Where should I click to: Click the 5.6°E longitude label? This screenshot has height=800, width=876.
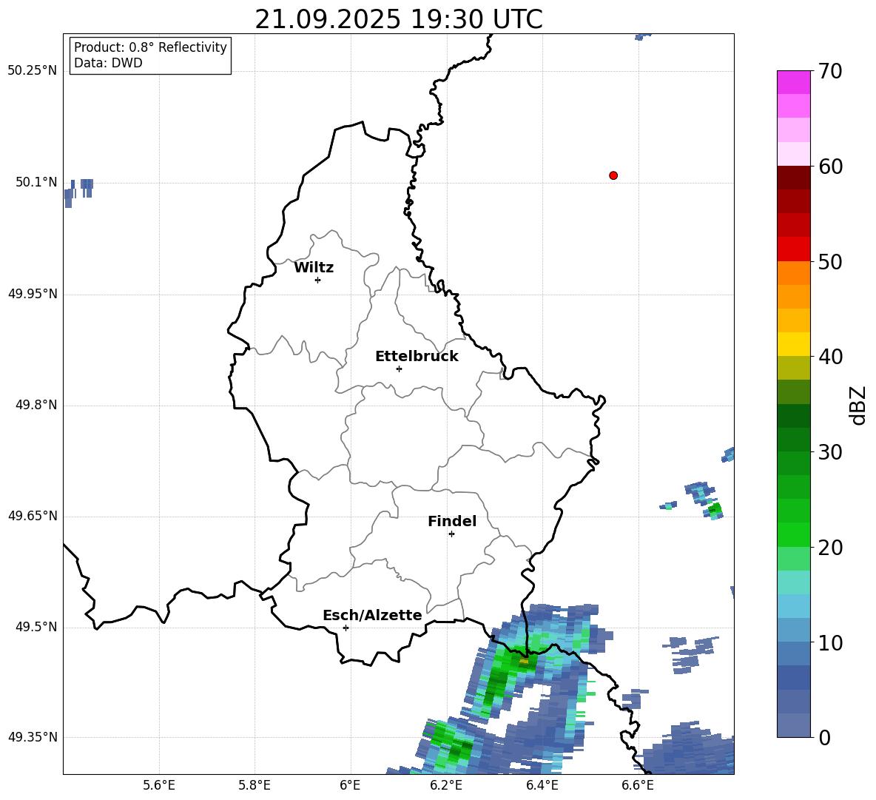click(159, 785)
